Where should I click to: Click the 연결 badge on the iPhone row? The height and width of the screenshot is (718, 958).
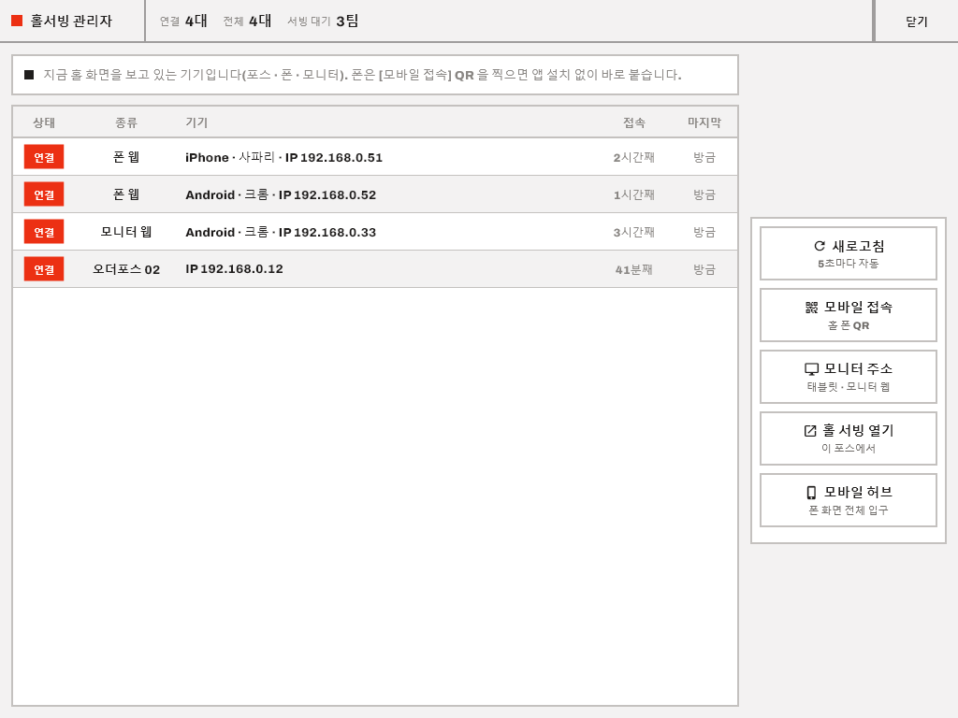click(x=44, y=157)
